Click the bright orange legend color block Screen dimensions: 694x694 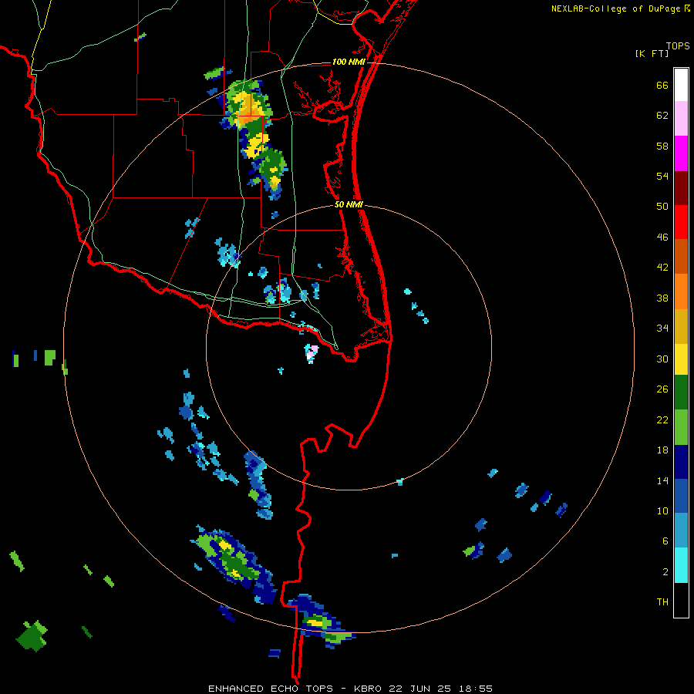pos(681,291)
